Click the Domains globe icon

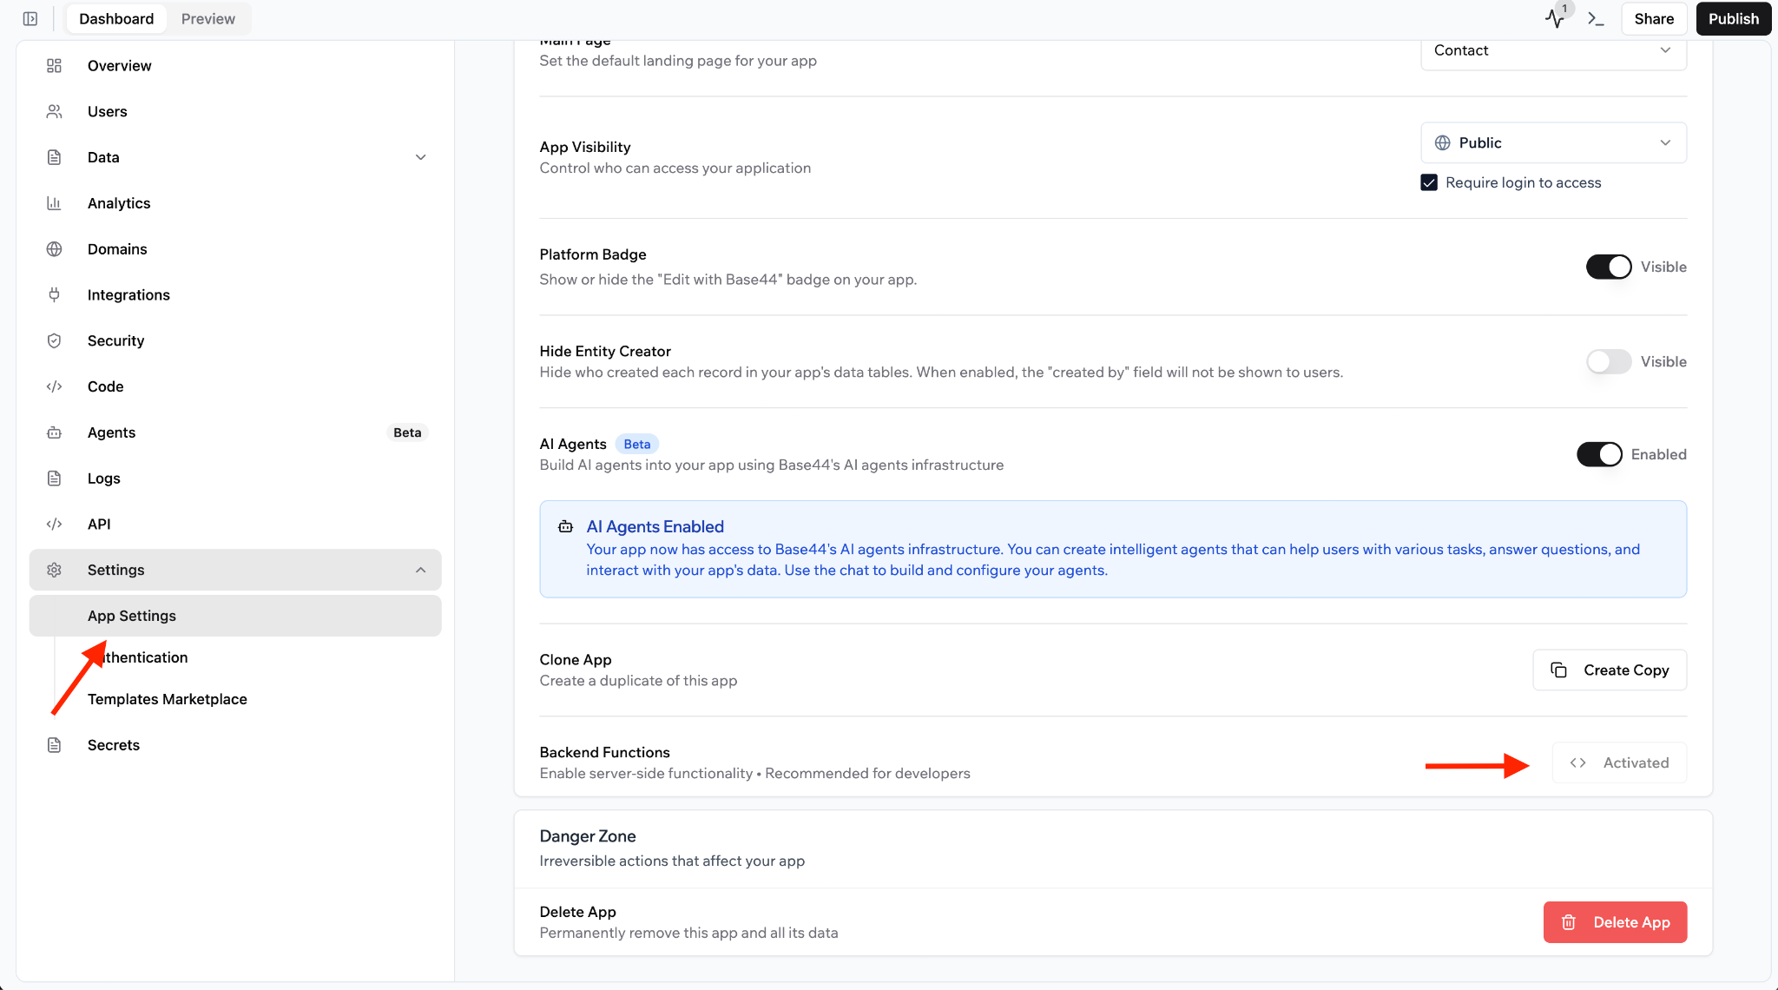pyautogui.click(x=54, y=249)
